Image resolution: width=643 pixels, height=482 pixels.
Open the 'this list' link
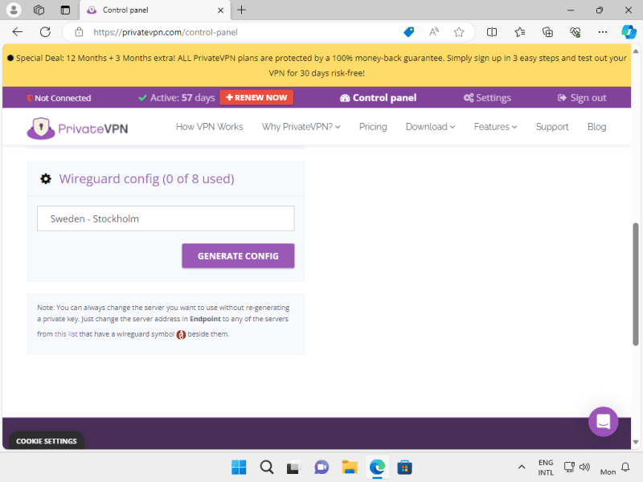click(x=66, y=334)
